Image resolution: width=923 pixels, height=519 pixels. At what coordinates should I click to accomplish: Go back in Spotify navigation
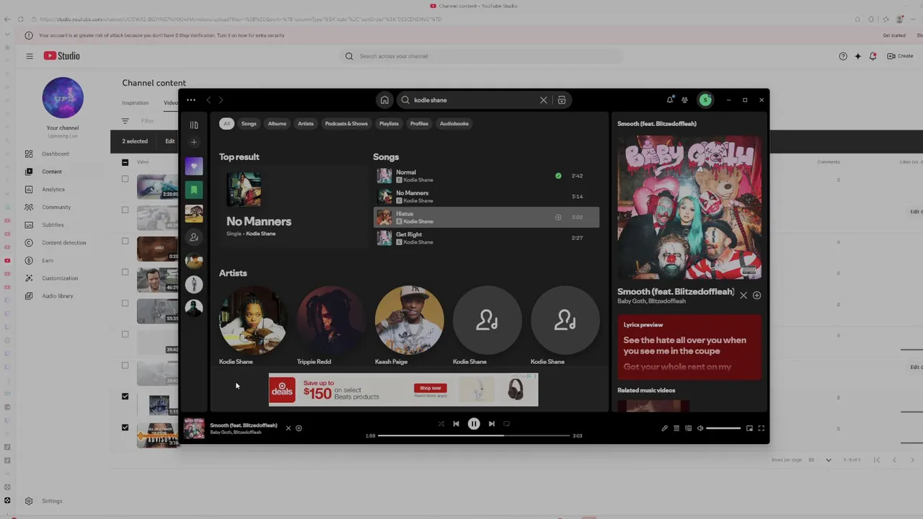click(x=208, y=100)
